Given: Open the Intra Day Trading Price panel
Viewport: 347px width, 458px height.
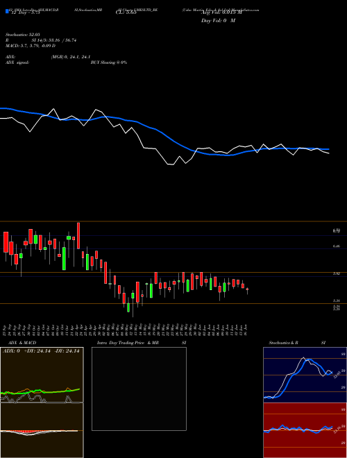Looking at the screenshot, I should coord(139,389).
